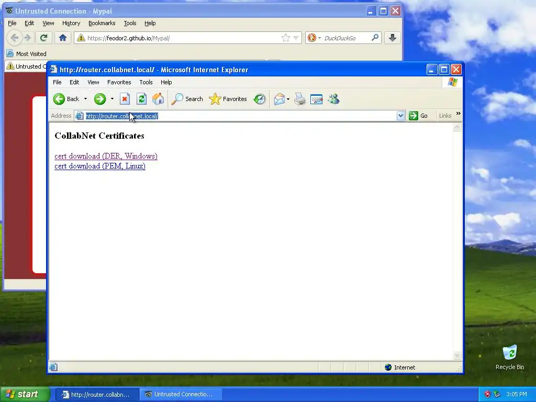Open the File menu in Internet Explorer
The image size is (536, 402).
point(57,82)
